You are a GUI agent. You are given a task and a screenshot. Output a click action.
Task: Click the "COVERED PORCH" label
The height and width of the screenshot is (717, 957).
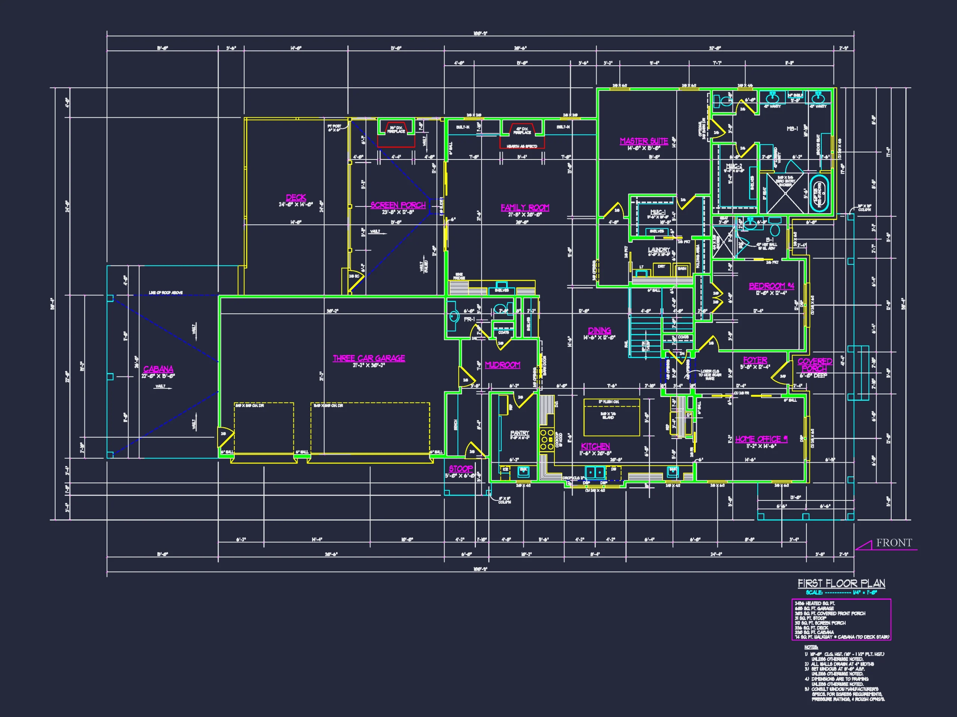point(815,365)
